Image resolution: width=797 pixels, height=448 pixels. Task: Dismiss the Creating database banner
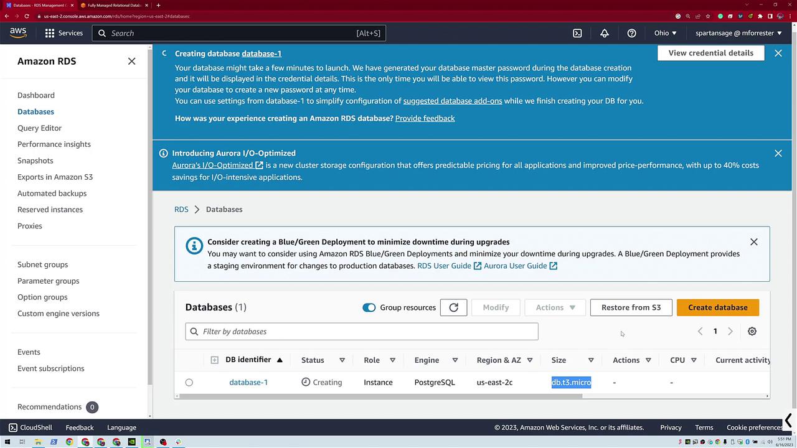tap(778, 53)
